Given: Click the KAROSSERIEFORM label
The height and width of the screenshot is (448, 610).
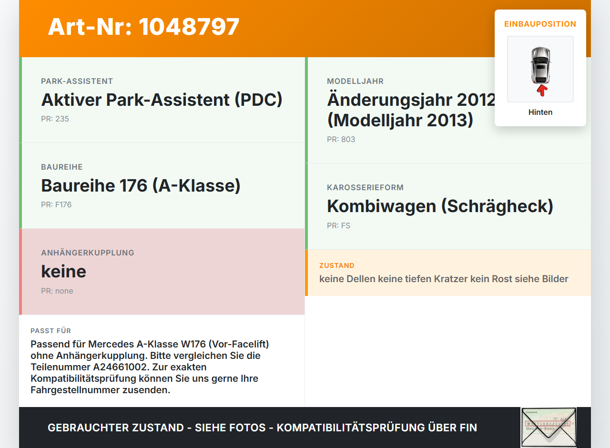Looking at the screenshot, I should [x=366, y=188].
